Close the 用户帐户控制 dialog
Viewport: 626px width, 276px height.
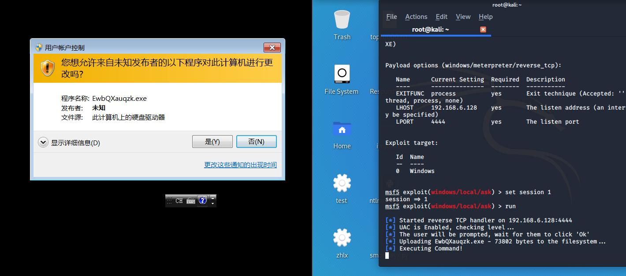[x=272, y=48]
